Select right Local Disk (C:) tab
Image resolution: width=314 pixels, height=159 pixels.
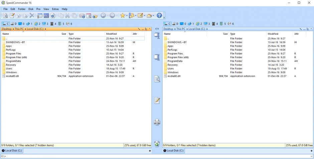click(174, 151)
